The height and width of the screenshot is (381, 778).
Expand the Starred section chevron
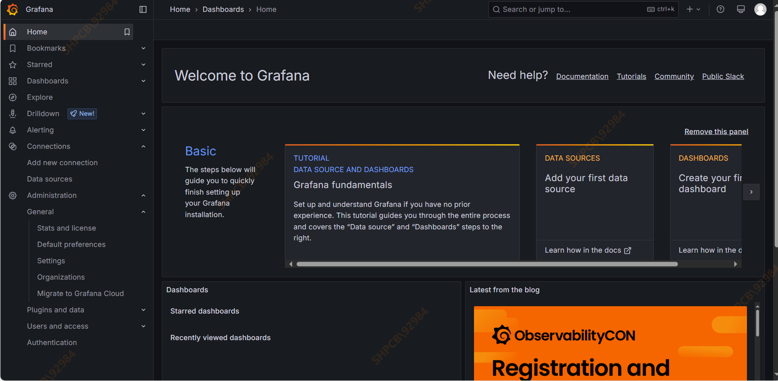pos(143,65)
